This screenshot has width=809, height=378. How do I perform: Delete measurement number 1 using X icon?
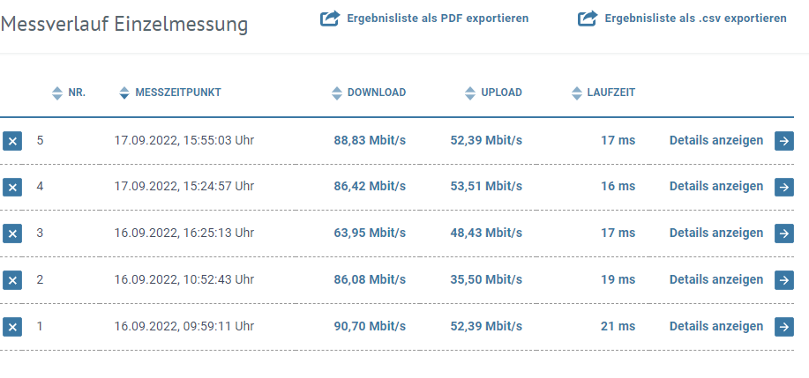point(12,327)
